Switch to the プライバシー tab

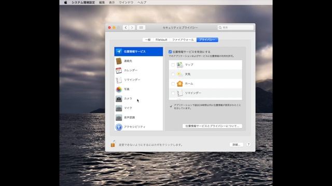208,40
